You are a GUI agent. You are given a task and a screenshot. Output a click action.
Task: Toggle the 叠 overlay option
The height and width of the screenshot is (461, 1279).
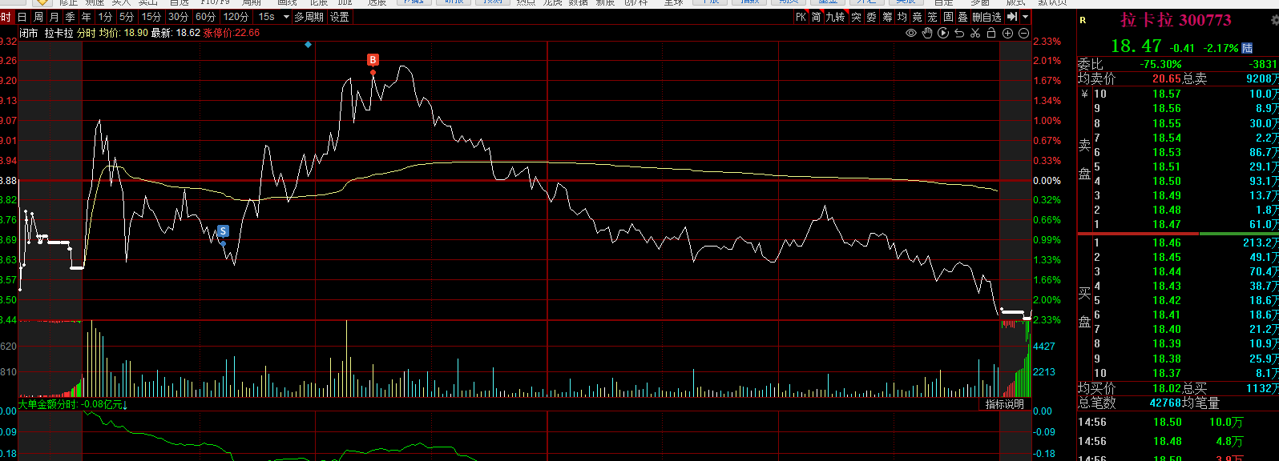pos(963,17)
